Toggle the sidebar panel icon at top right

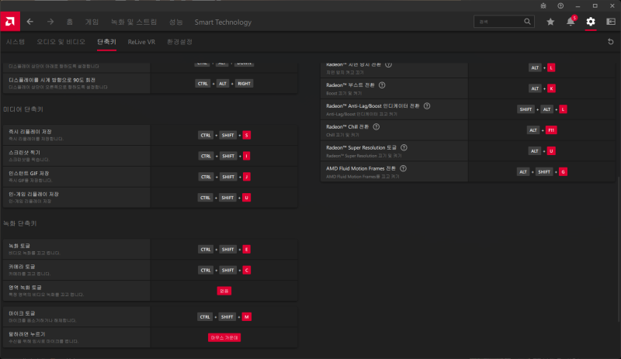click(x=611, y=22)
